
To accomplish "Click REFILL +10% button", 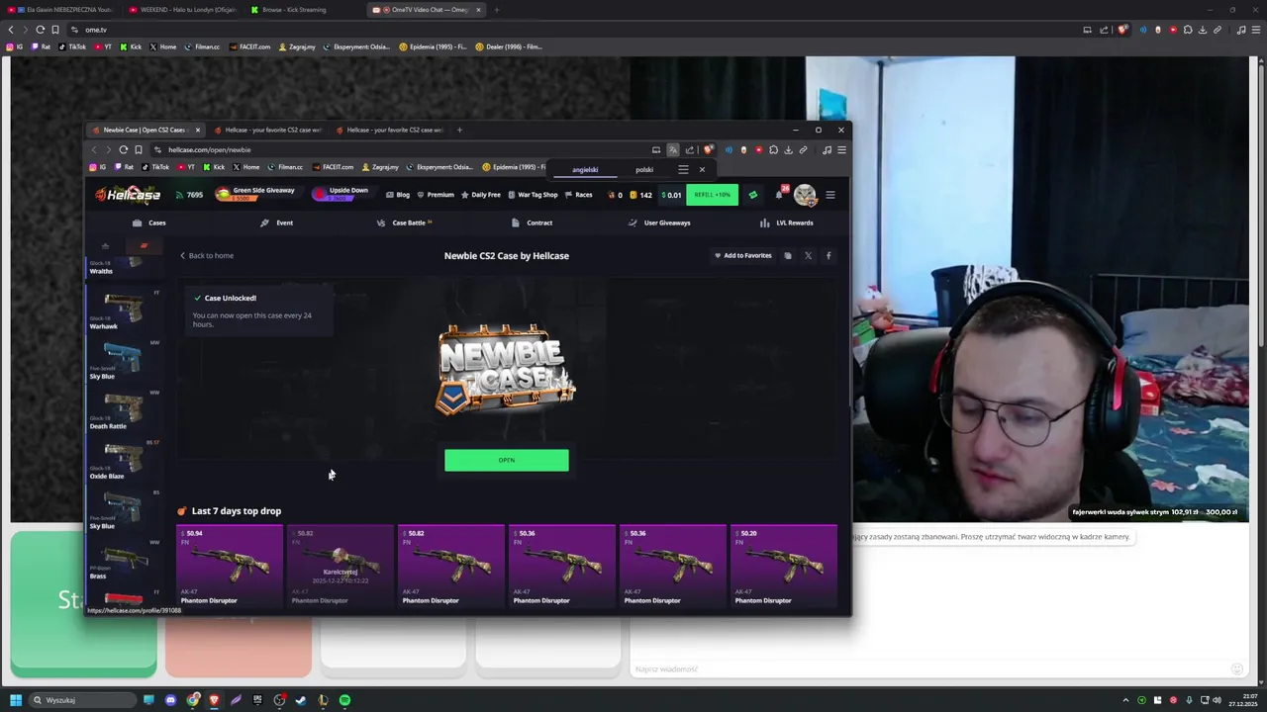I will tap(712, 195).
